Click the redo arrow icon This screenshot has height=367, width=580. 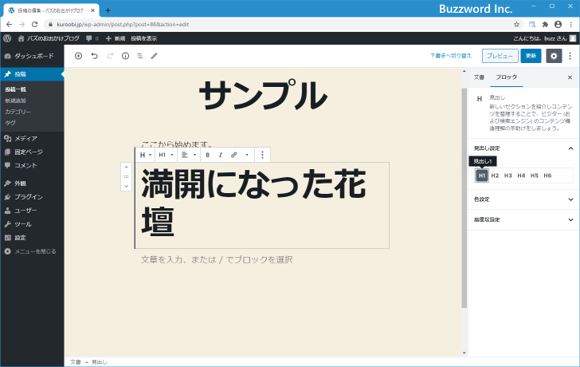pyautogui.click(x=110, y=56)
